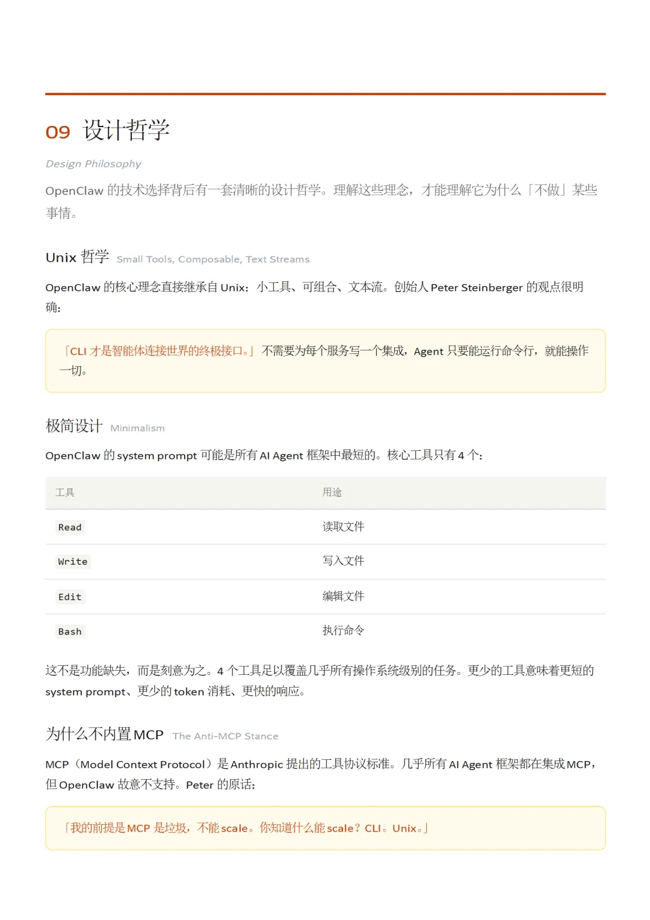The image size is (650, 920).
Task: Select the "Bash" code cell
Action: [x=70, y=632]
